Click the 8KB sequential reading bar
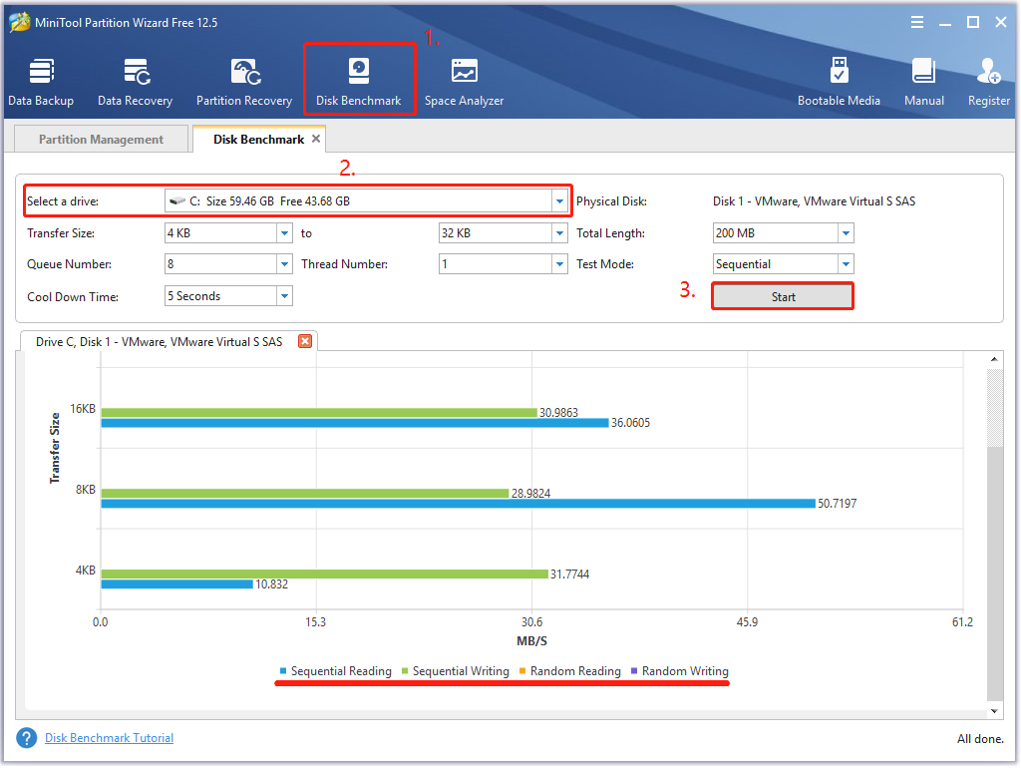 pyautogui.click(x=459, y=504)
